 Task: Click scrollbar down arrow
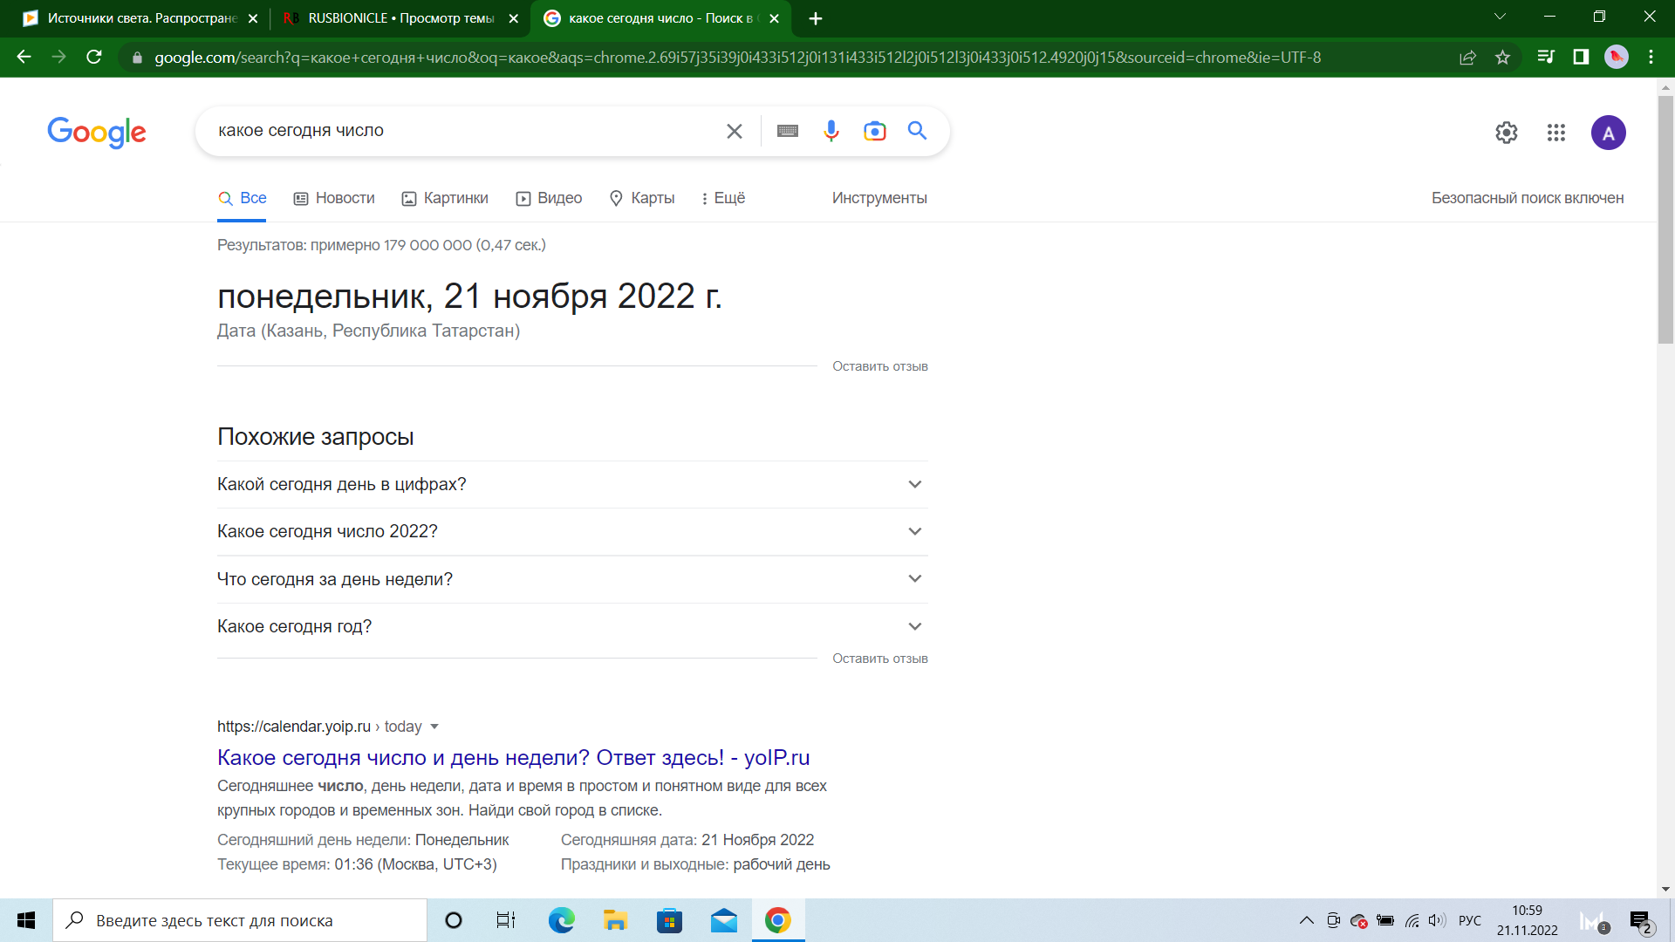(x=1665, y=890)
